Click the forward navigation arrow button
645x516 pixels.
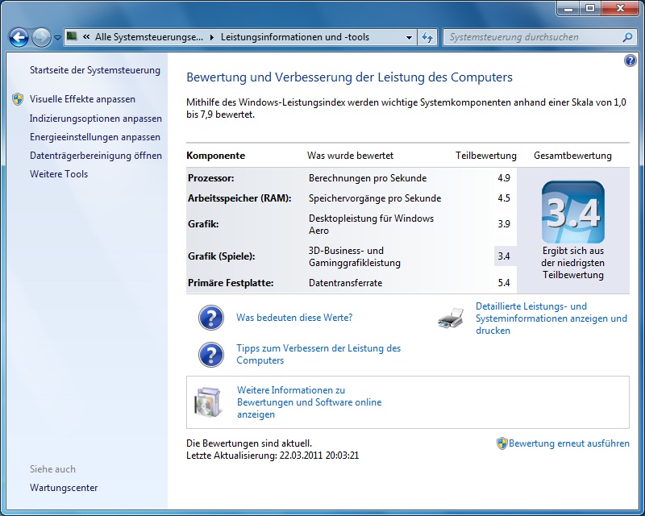tap(41, 37)
